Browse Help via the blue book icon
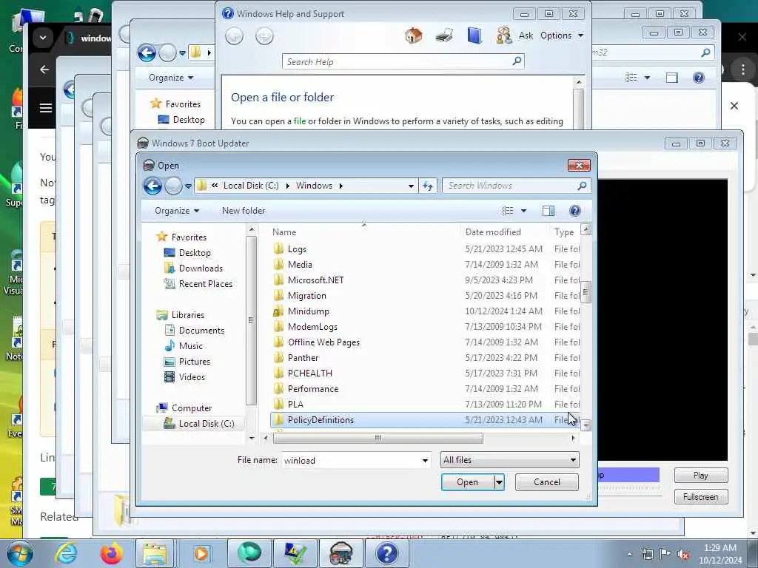Viewport: 758px width, 568px height. [x=474, y=35]
